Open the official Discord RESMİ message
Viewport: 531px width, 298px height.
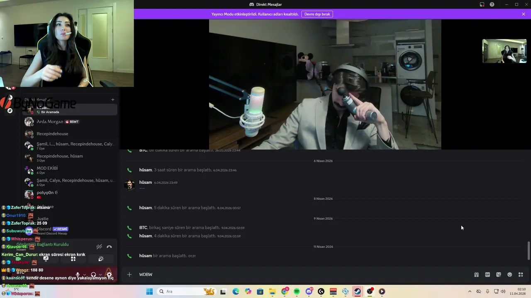click(70, 231)
